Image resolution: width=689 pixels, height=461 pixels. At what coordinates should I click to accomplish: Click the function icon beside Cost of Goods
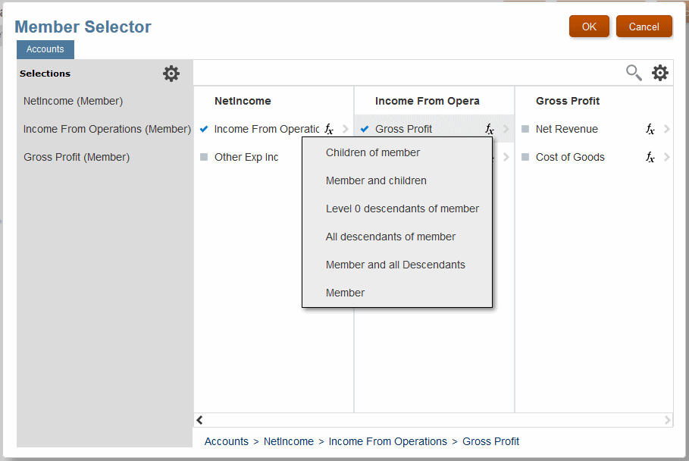650,158
